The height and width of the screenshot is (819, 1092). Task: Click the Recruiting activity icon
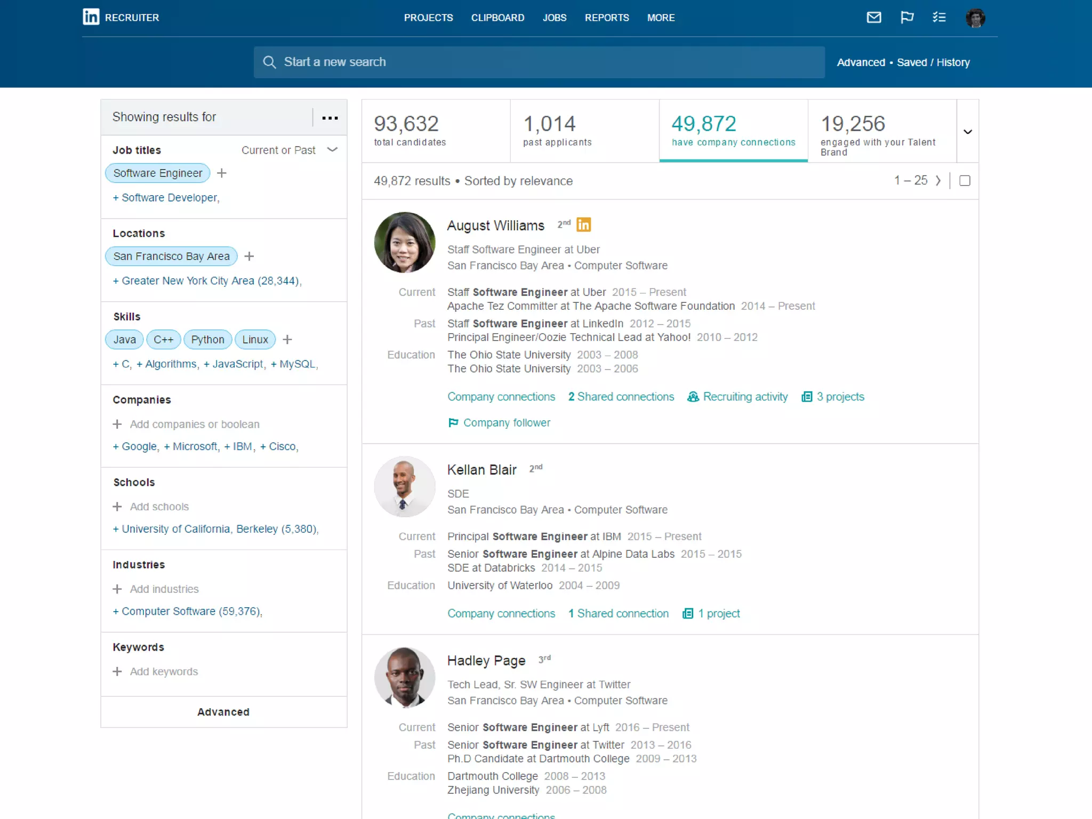693,397
